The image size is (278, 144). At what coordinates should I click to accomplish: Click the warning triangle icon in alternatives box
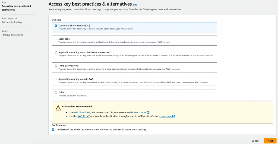pos(58,108)
